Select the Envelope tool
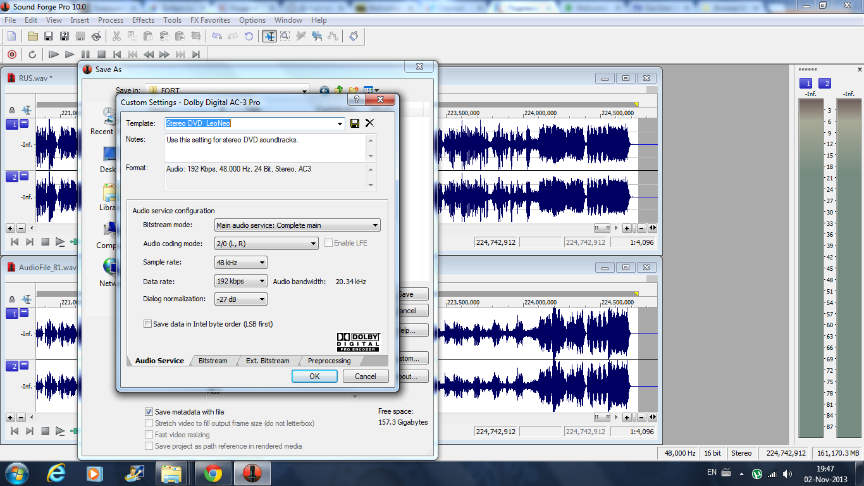 pyautogui.click(x=333, y=36)
